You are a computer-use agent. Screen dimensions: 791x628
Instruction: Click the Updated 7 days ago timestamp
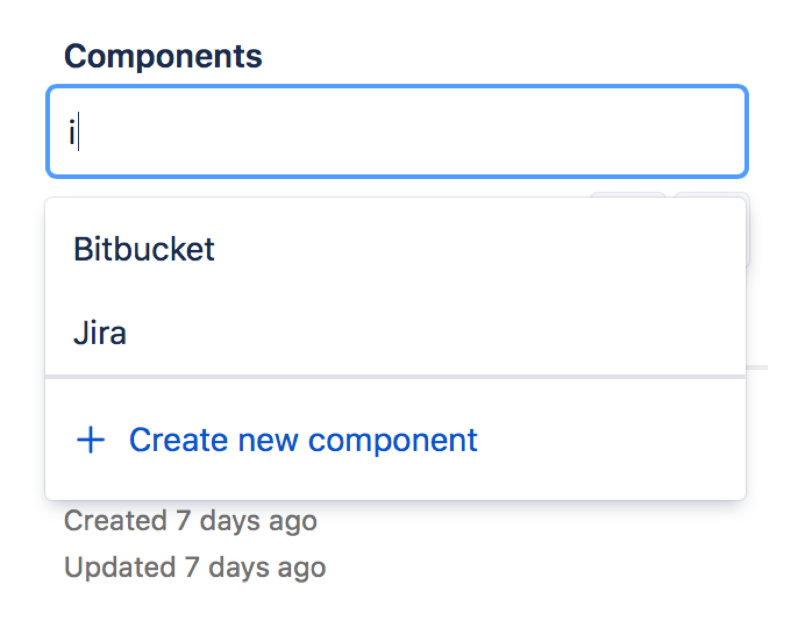pos(195,567)
